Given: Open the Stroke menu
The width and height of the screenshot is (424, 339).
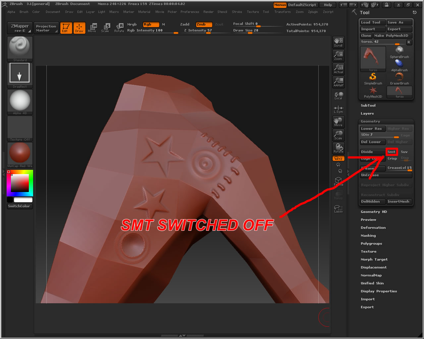Looking at the screenshot, I should (237, 12).
